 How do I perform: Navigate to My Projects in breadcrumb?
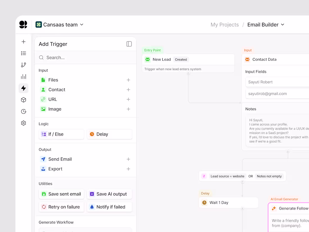coord(224,25)
